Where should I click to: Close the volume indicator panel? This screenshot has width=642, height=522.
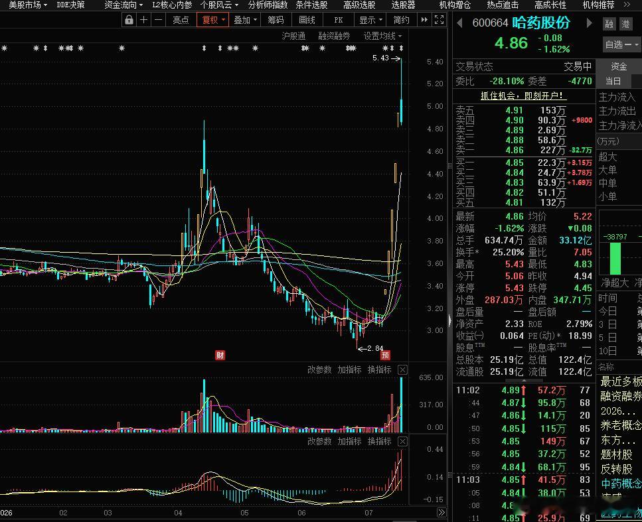point(402,370)
